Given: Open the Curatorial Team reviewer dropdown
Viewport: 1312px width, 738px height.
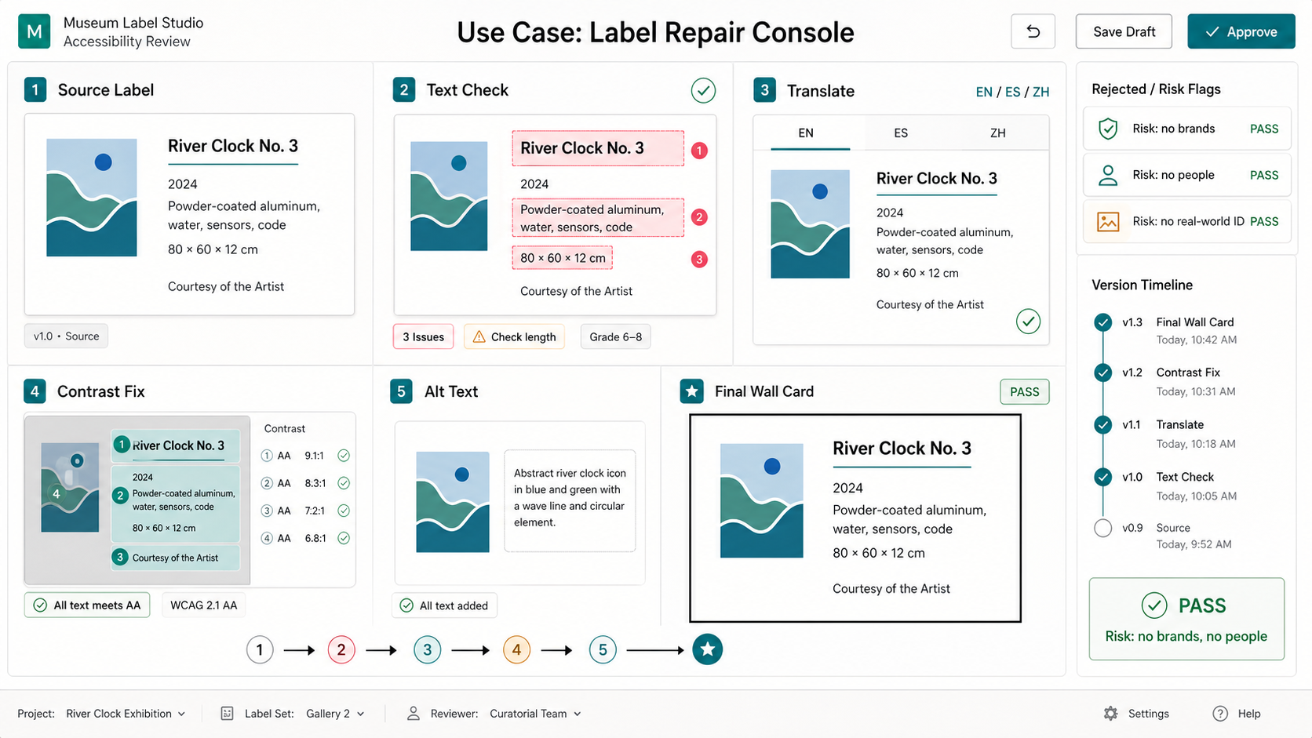Looking at the screenshot, I should coord(535,713).
